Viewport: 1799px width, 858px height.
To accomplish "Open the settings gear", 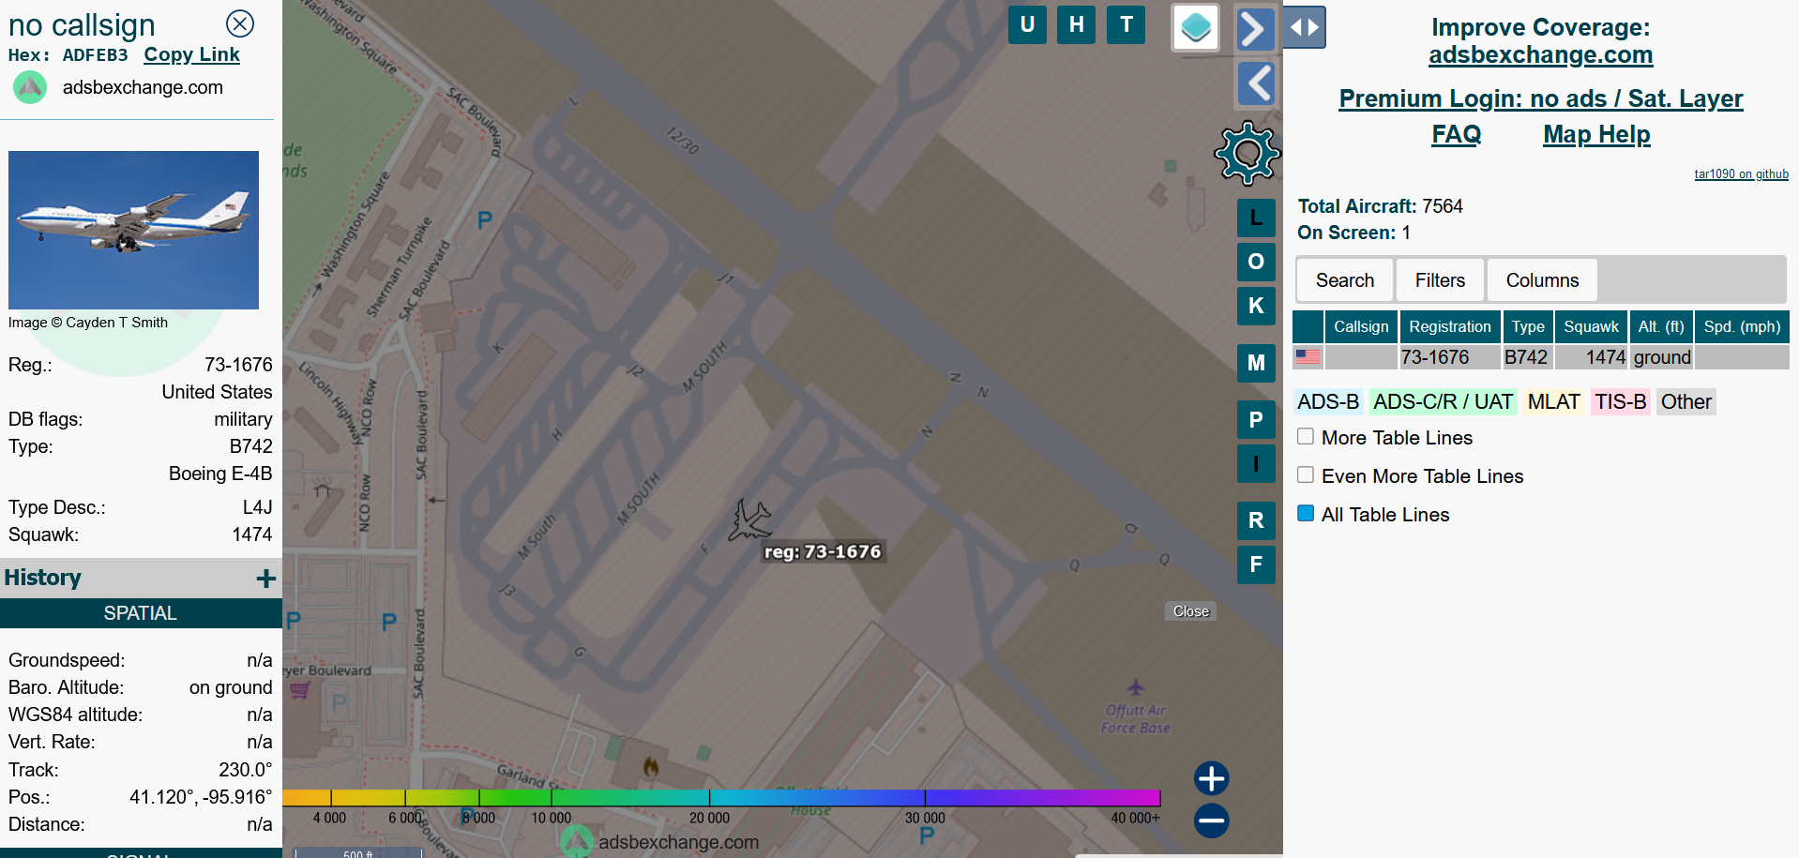I will pos(1247,153).
